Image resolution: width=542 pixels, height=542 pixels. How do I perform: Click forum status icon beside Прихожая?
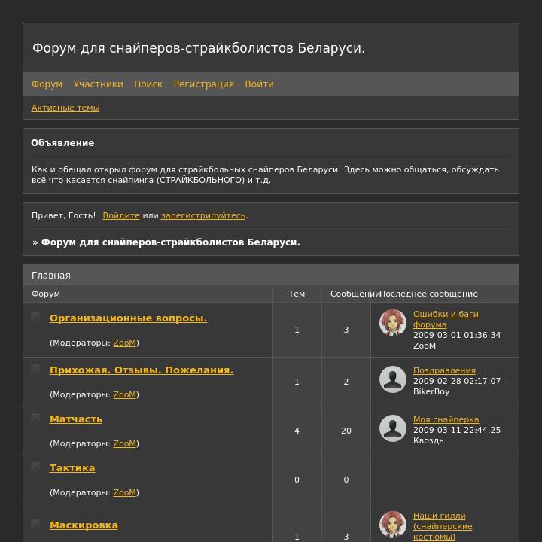pyautogui.click(x=35, y=368)
